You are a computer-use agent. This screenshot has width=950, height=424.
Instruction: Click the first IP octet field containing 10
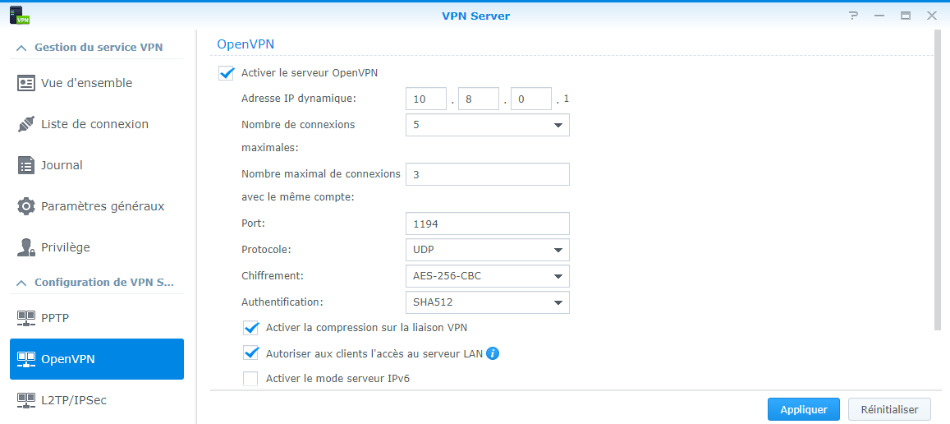coord(426,99)
